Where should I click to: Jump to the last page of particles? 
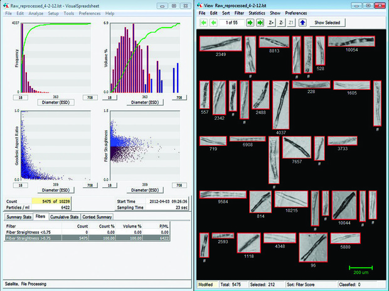tap(260, 23)
